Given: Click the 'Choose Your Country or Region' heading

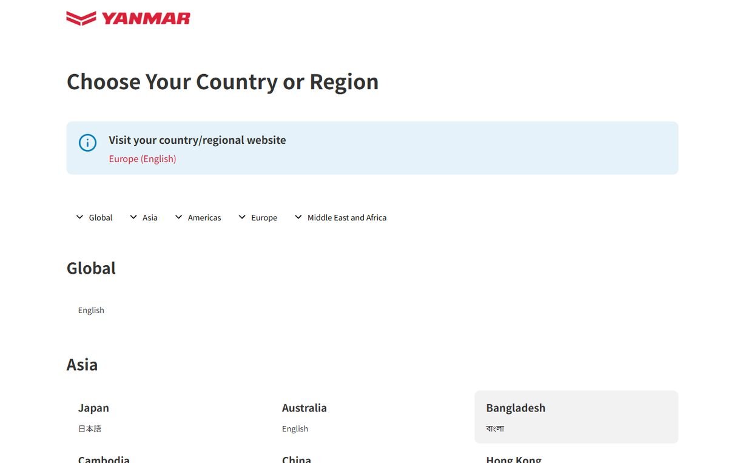Looking at the screenshot, I should pos(223,81).
